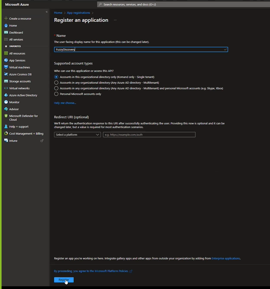270x289 pixels.
Task: Click the redirect URI input field
Action: 149,135
